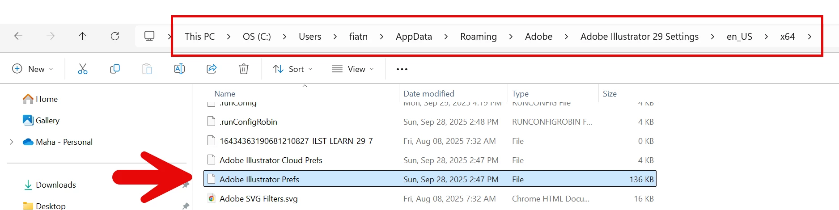839x210 pixels.
Task: Go to en_US folder in breadcrumb
Action: coord(739,37)
